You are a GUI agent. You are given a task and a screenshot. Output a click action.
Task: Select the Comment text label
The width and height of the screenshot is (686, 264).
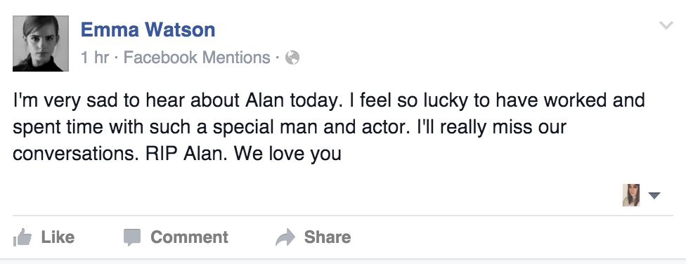[x=190, y=237]
